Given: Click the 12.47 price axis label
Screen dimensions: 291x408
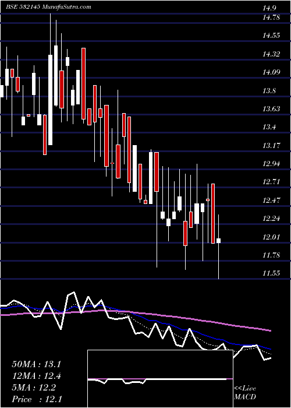Looking at the screenshot, I should click(271, 201).
